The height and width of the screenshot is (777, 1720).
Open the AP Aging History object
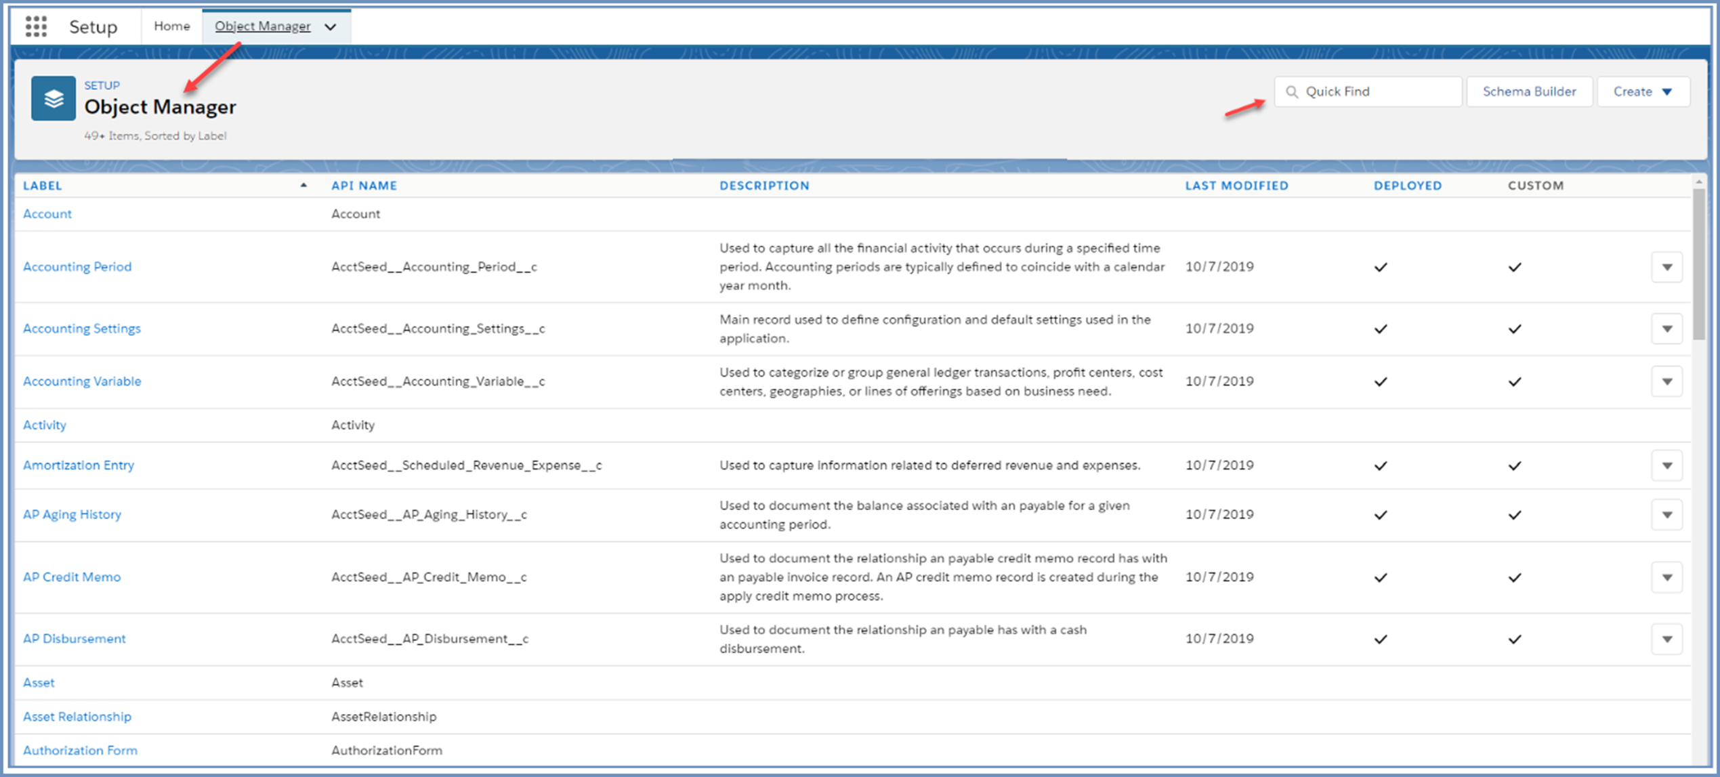click(x=72, y=515)
